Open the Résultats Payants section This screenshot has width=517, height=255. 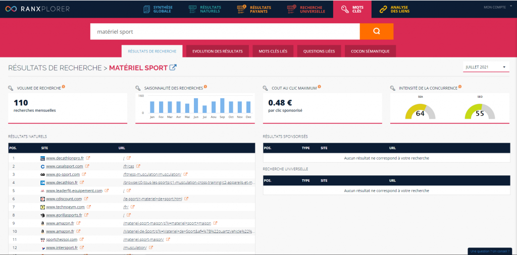254,9
